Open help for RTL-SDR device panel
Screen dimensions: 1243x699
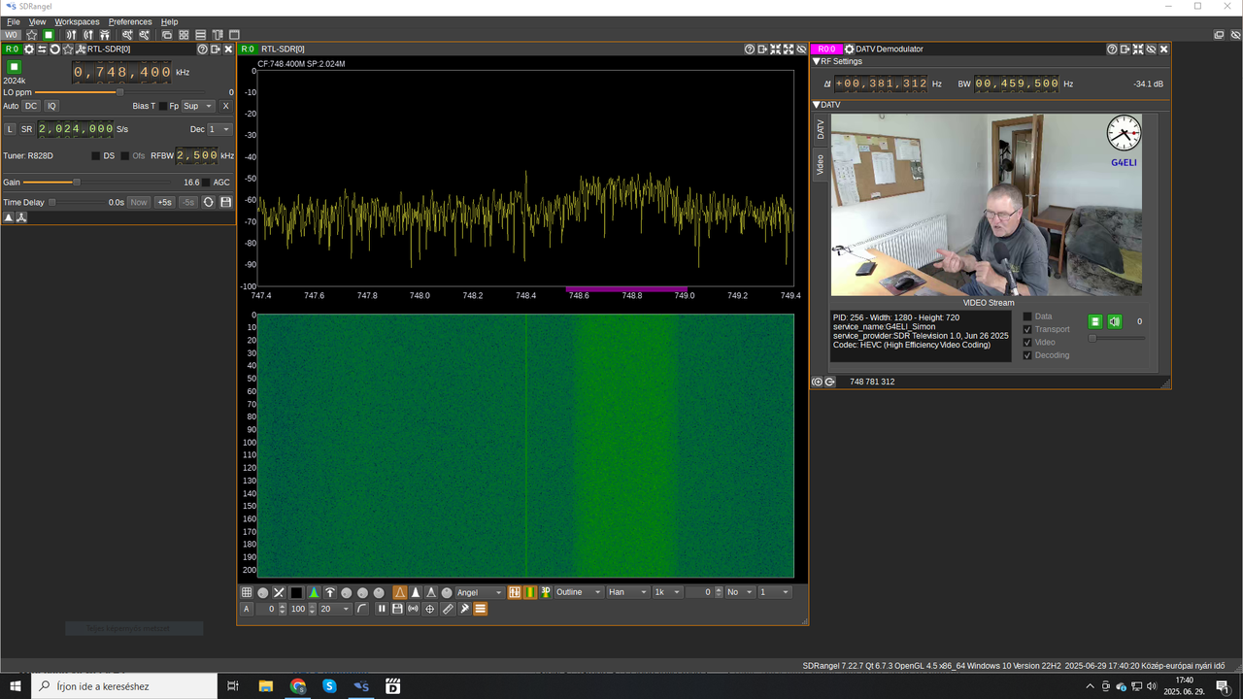pyautogui.click(x=202, y=50)
